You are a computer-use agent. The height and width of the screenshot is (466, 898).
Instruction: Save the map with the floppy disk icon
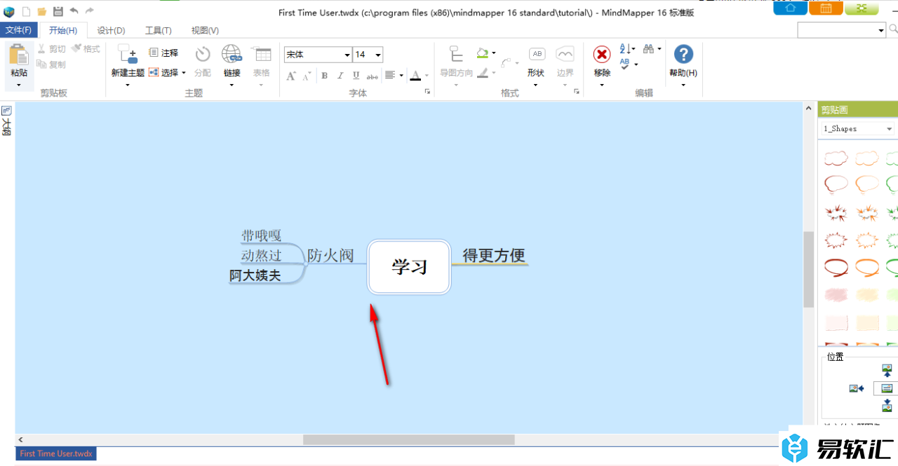[x=58, y=11]
